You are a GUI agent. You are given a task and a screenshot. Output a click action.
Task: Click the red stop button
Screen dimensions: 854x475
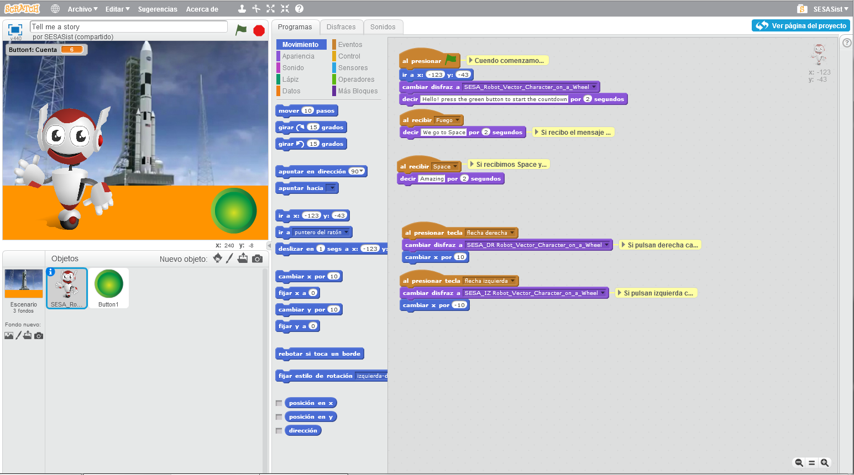[x=258, y=30]
